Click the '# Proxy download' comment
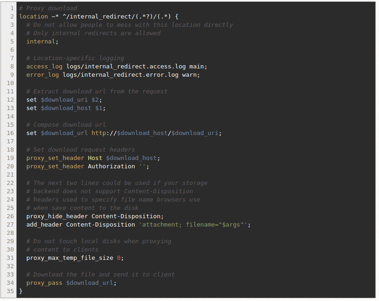This screenshot has width=379, height=301. [48, 8]
